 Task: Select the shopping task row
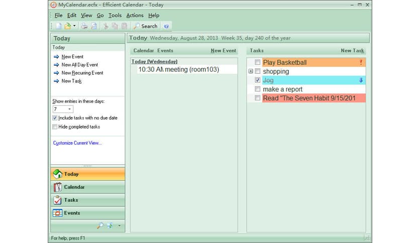click(314, 71)
